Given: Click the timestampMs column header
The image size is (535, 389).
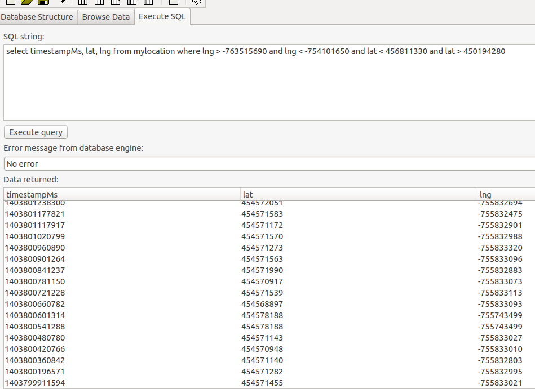Looking at the screenshot, I should 122,195.
